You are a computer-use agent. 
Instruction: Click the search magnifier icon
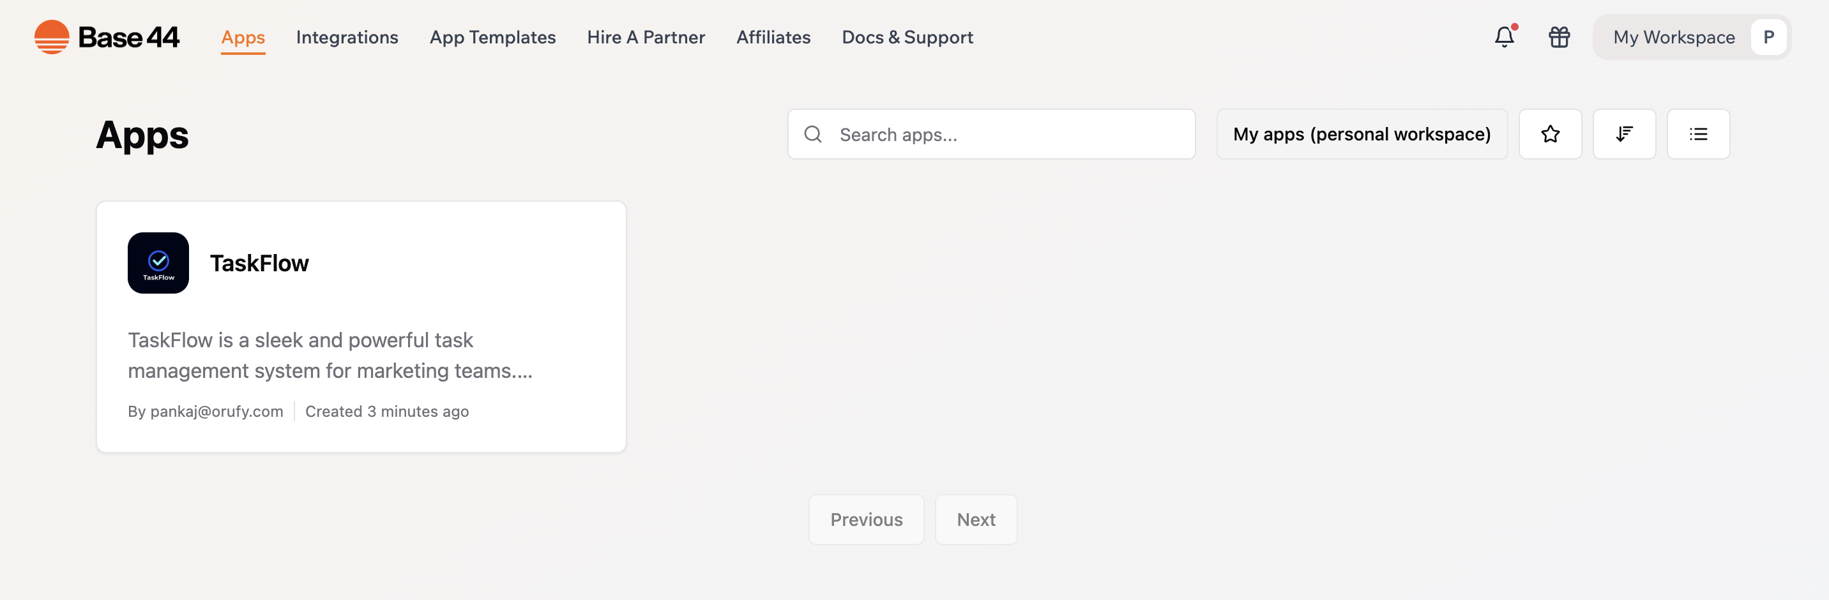coord(813,133)
